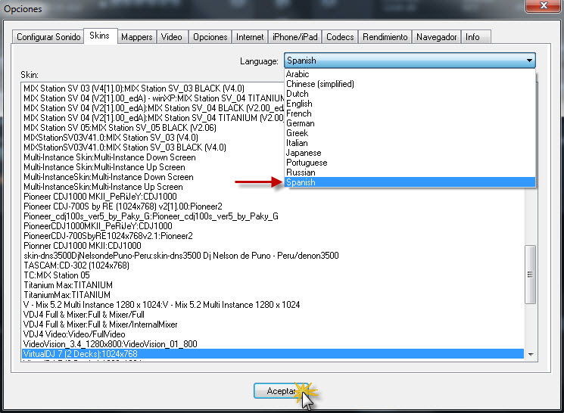The image size is (564, 413).
Task: Select MIX Station SV 05 BLACK (V2.06) skin
Action: pos(153,128)
